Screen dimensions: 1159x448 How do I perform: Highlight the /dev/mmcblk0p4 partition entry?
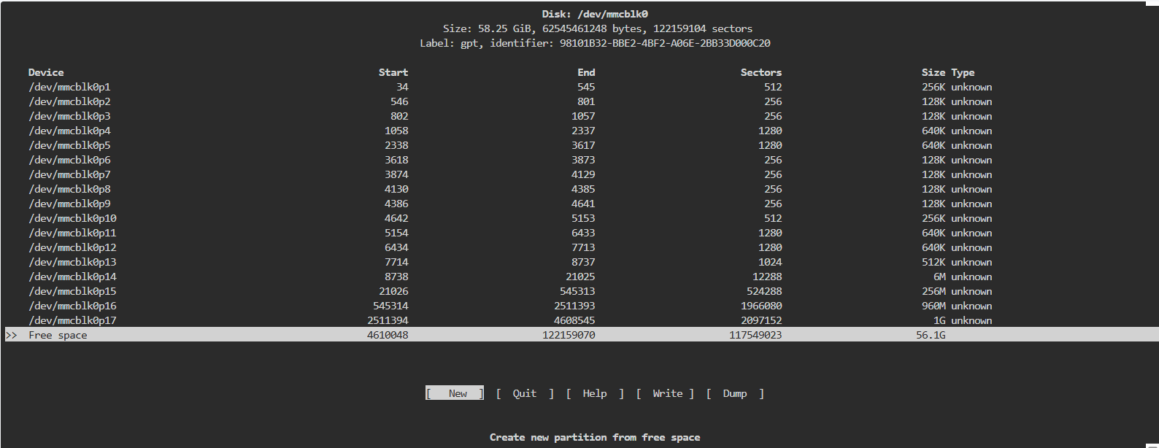(x=69, y=131)
